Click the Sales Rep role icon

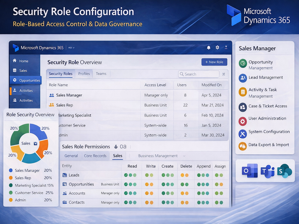pos(51,105)
